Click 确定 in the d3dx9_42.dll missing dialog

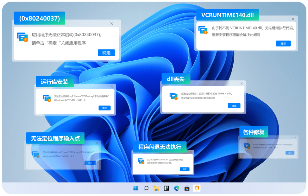(x=234, y=106)
